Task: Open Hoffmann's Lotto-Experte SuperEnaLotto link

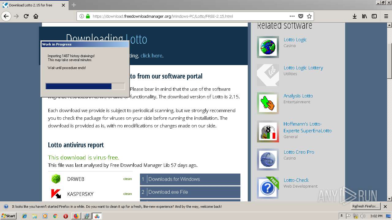Action: point(307,127)
